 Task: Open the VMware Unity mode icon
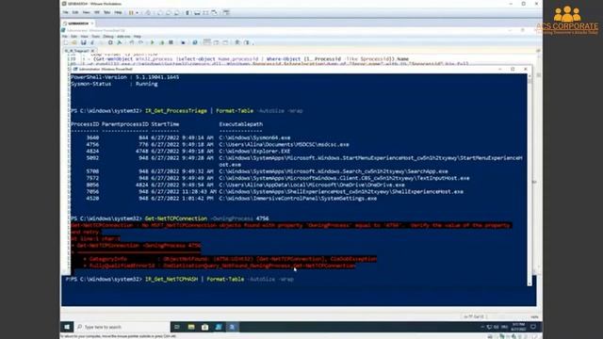214,12
